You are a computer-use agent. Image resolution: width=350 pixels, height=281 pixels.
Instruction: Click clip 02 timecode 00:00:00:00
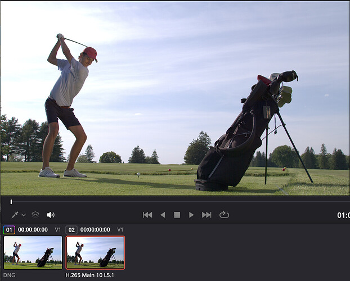click(x=95, y=229)
